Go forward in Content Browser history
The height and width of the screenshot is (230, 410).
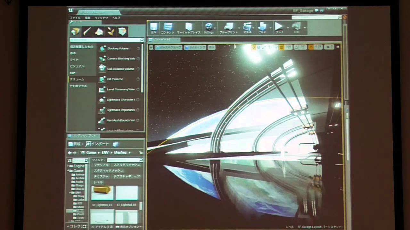click(x=75, y=153)
